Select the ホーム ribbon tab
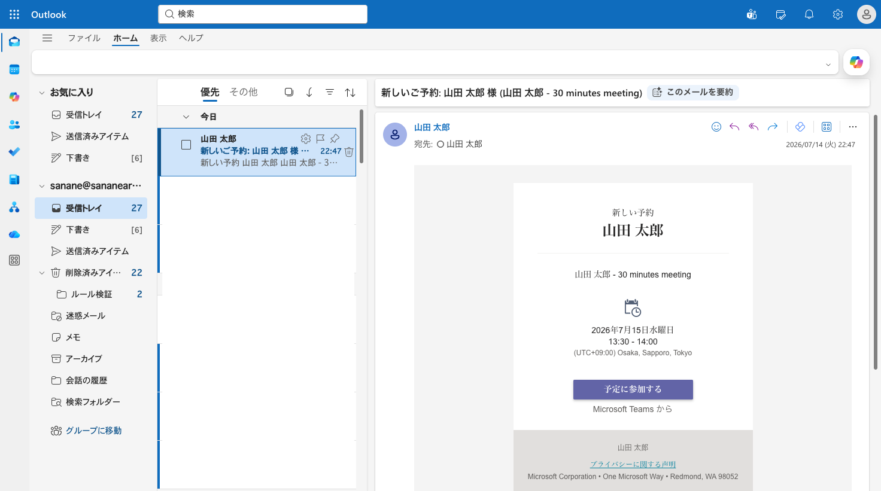 126,38
